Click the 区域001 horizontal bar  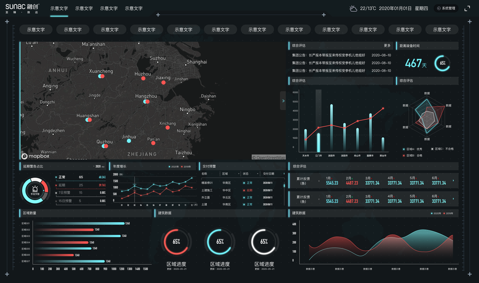click(x=80, y=224)
